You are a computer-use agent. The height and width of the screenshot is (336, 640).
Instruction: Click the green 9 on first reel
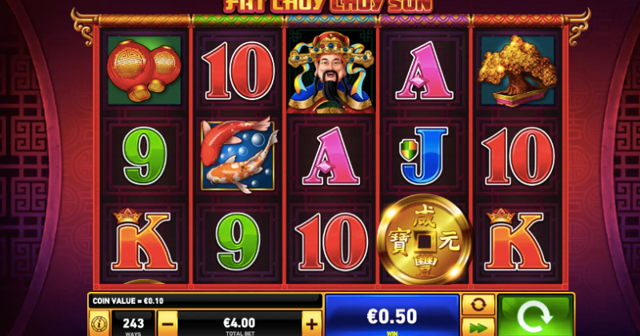145,155
